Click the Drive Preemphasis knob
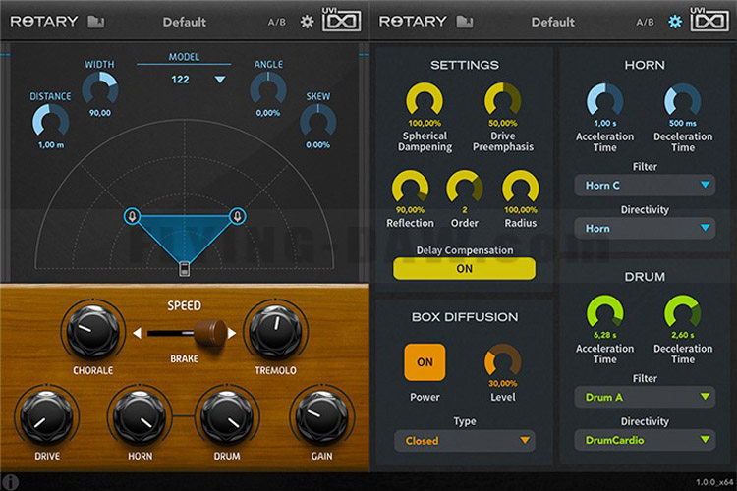The height and width of the screenshot is (491, 737). pos(503,99)
